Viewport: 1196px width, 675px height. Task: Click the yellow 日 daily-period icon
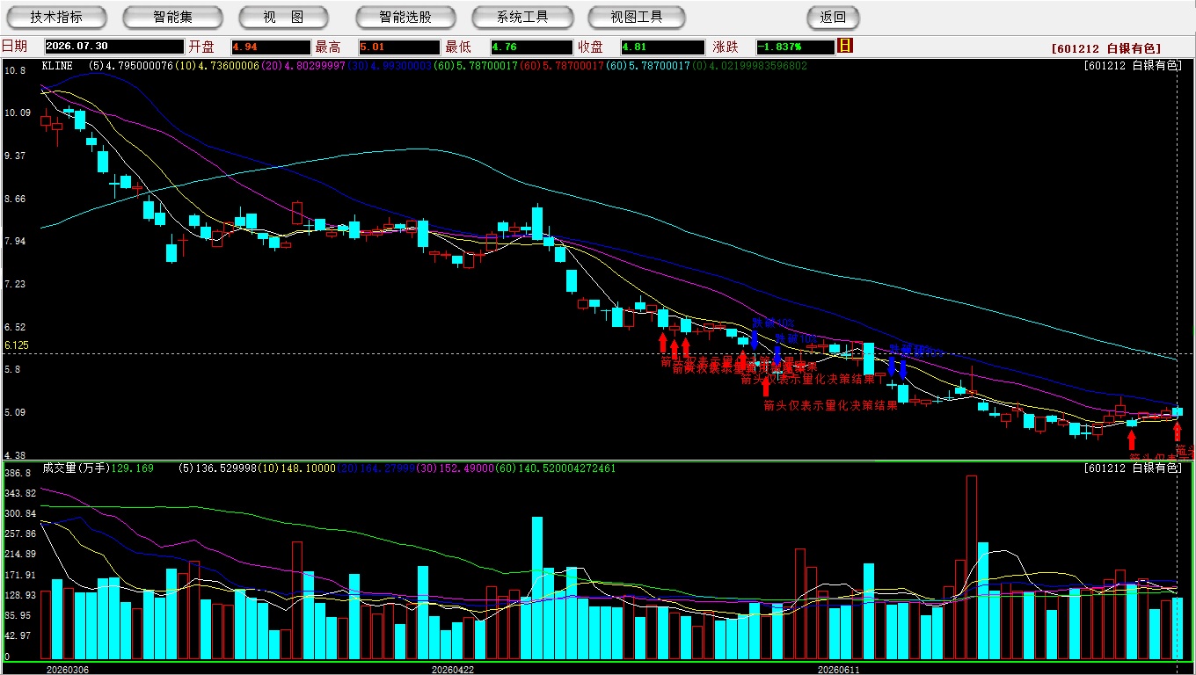845,46
